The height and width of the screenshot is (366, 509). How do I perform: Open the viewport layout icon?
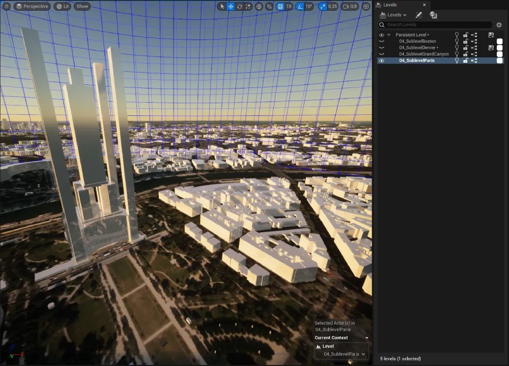(x=366, y=7)
